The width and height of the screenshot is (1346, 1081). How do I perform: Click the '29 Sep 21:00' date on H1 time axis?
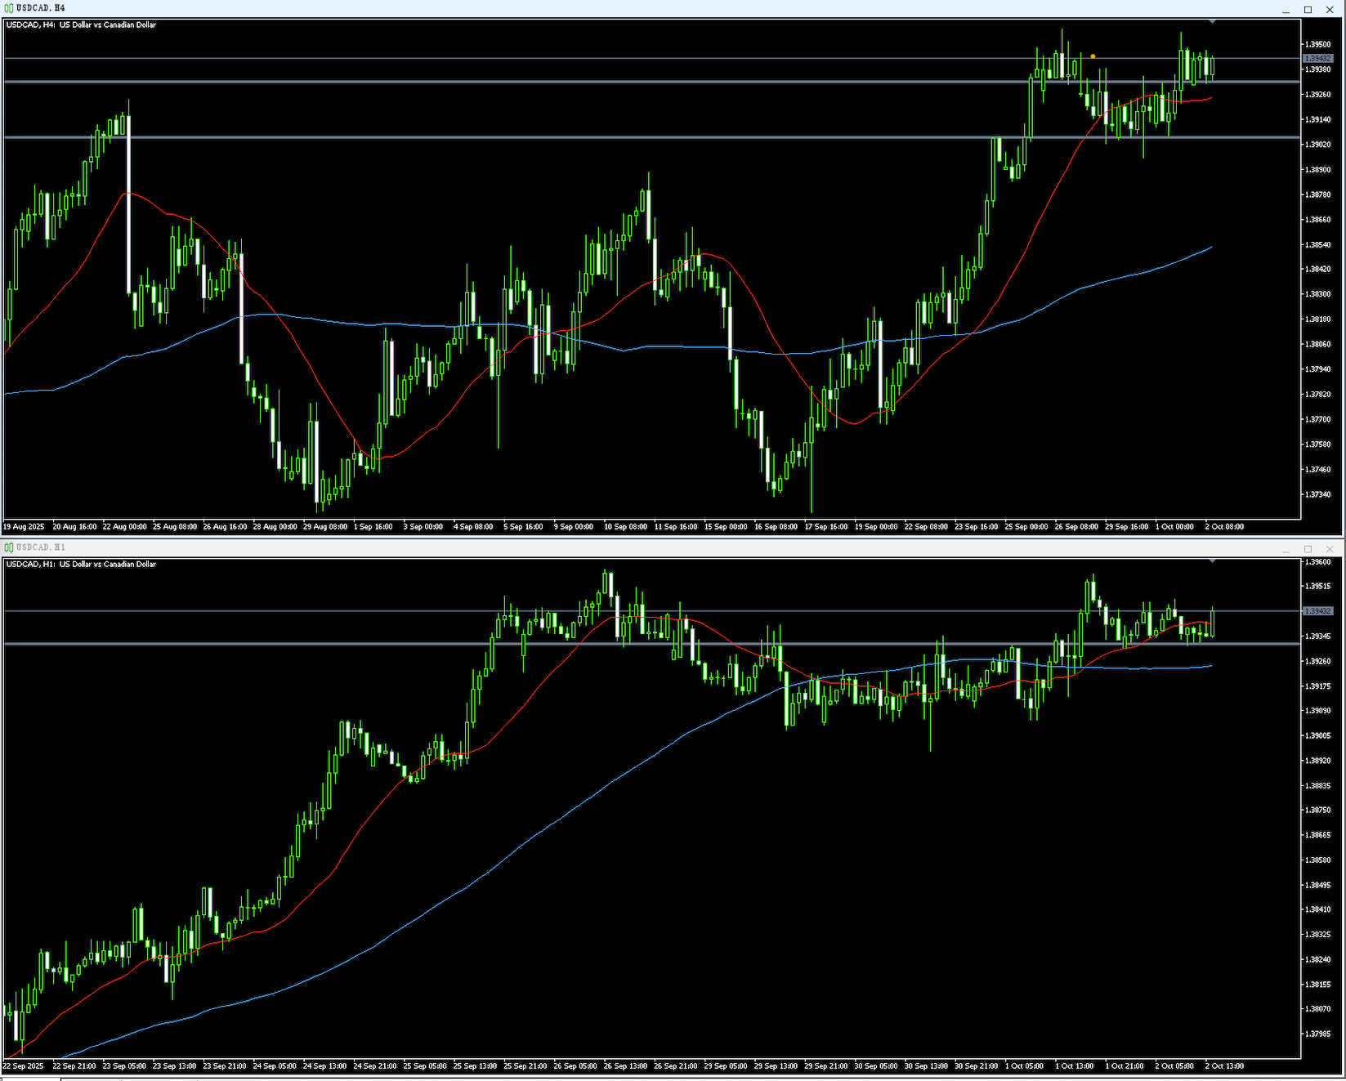click(x=826, y=1066)
